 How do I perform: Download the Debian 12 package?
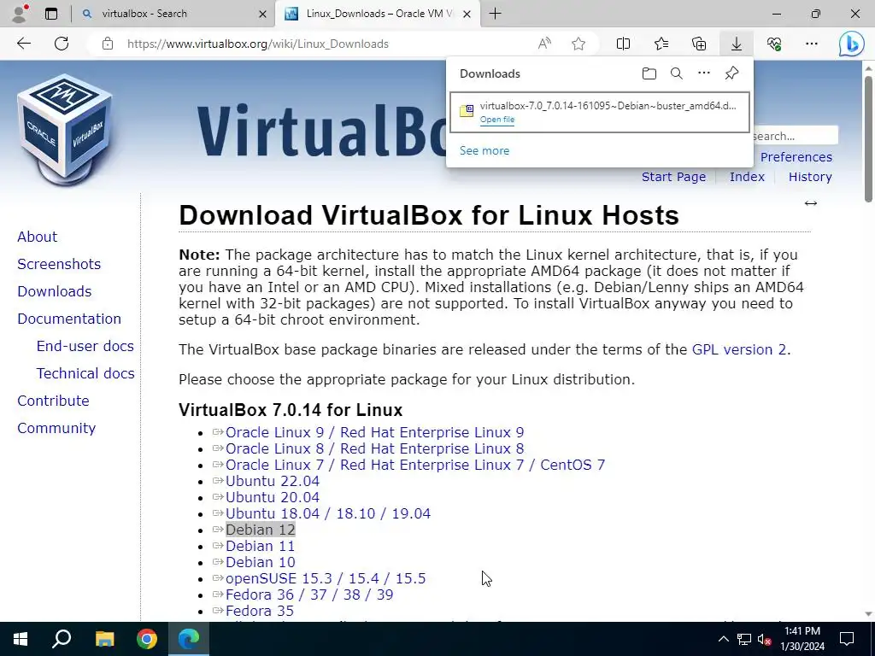pyautogui.click(x=260, y=530)
